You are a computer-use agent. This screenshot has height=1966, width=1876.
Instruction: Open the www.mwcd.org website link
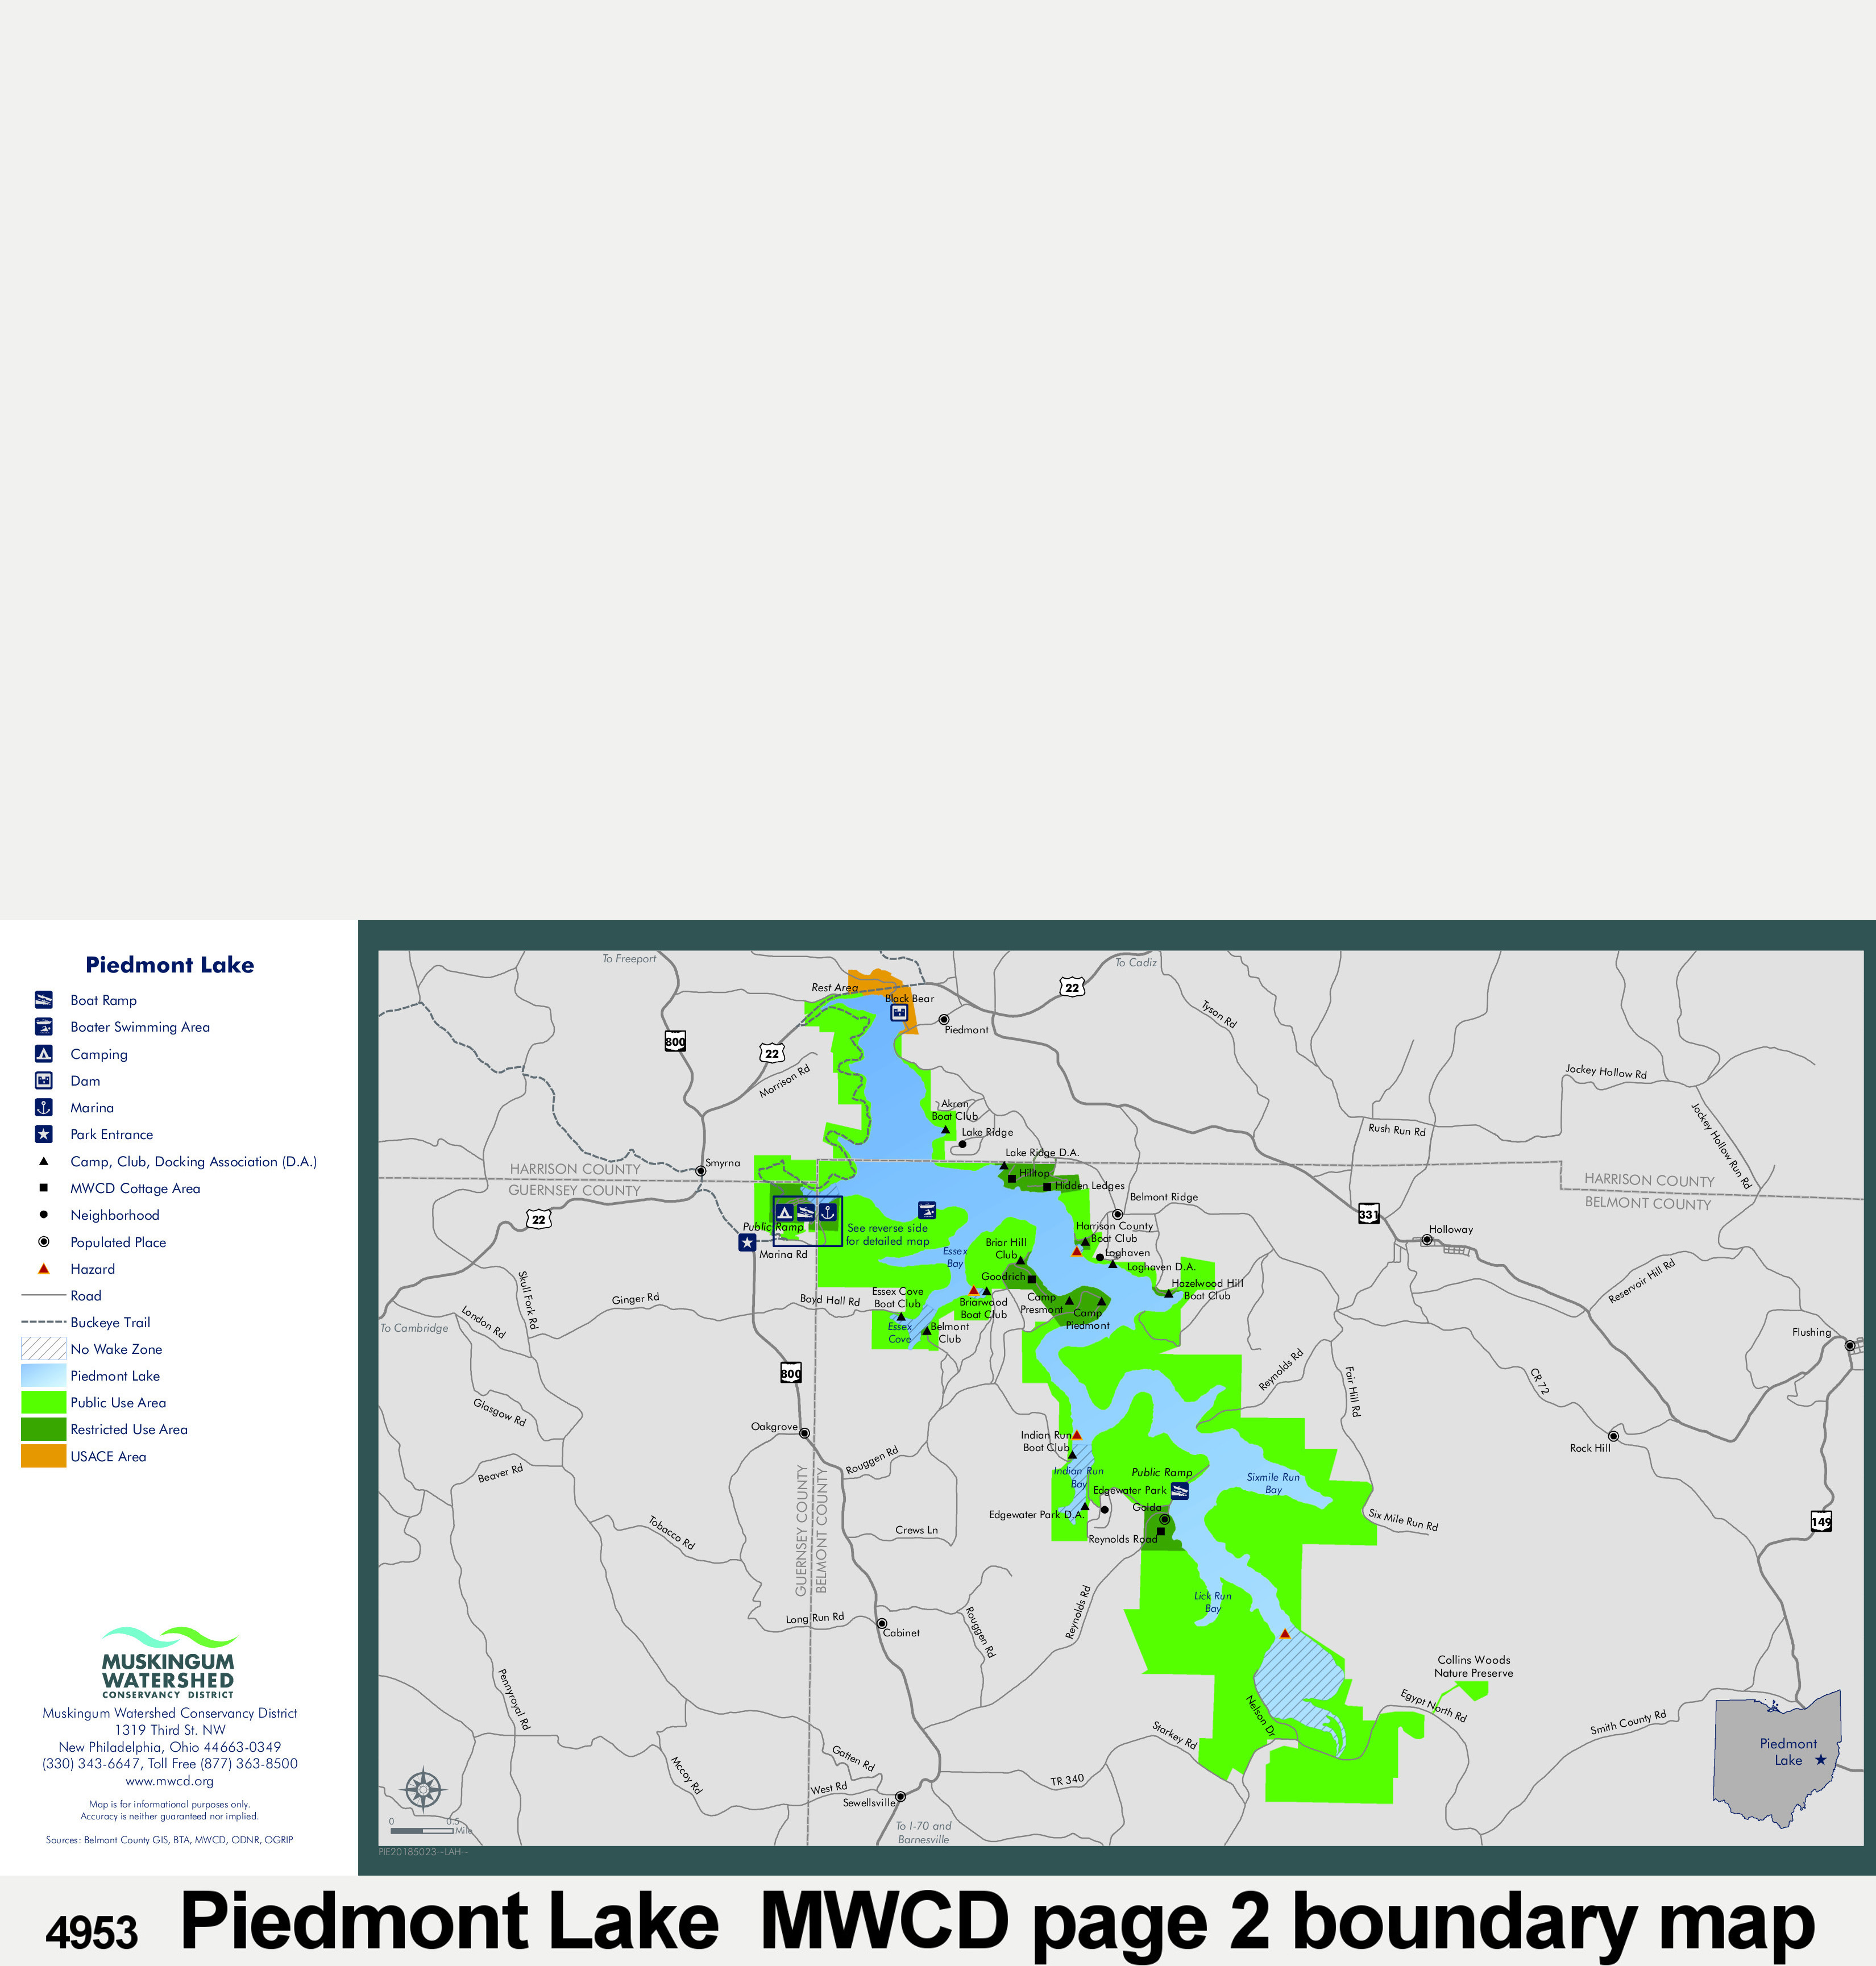point(169,1781)
